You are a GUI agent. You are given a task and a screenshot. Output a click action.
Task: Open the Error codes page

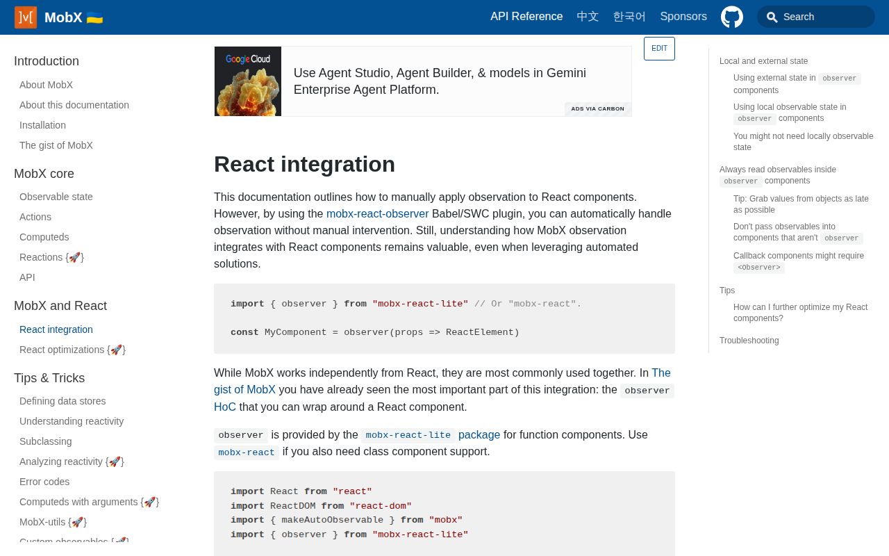44,482
